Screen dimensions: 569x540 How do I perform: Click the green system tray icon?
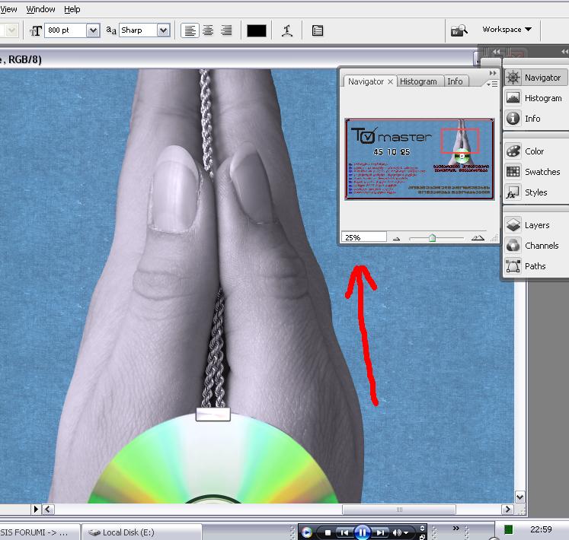509,530
